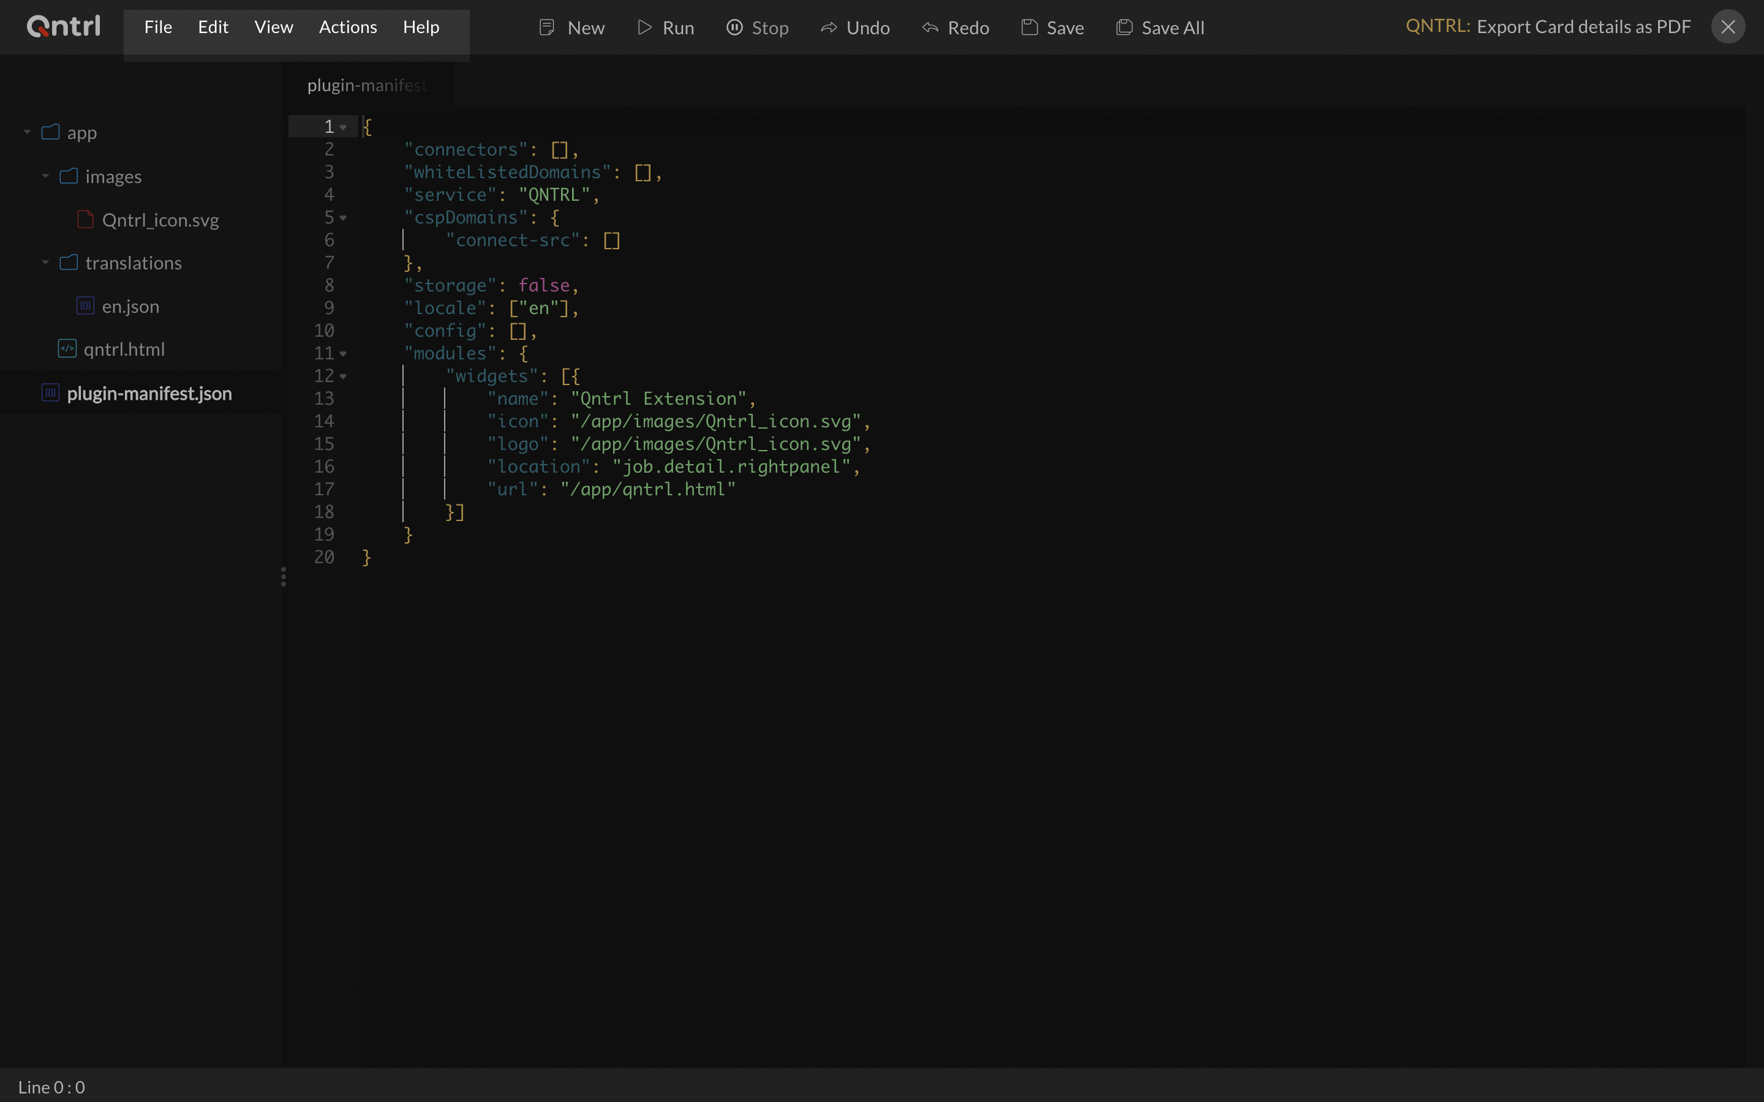Viewport: 1764px width, 1102px height.
Task: Click the "config" key on line 10
Action: (445, 331)
